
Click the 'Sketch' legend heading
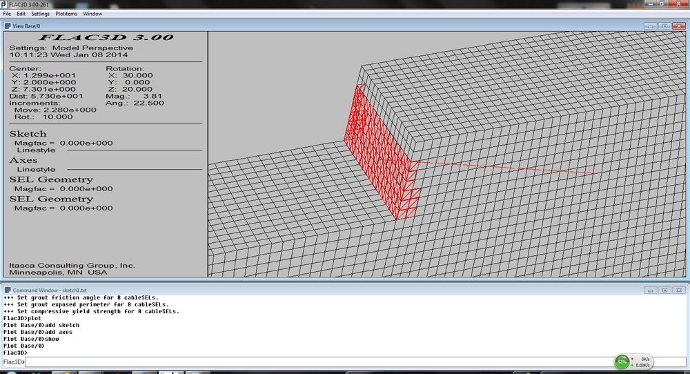coord(28,134)
